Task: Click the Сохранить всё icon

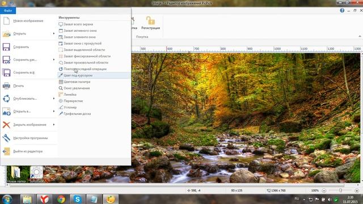Action: coord(6,73)
